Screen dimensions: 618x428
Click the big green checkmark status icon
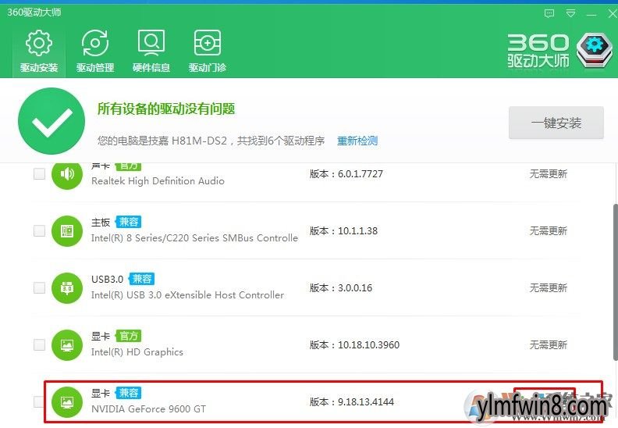[x=51, y=122]
